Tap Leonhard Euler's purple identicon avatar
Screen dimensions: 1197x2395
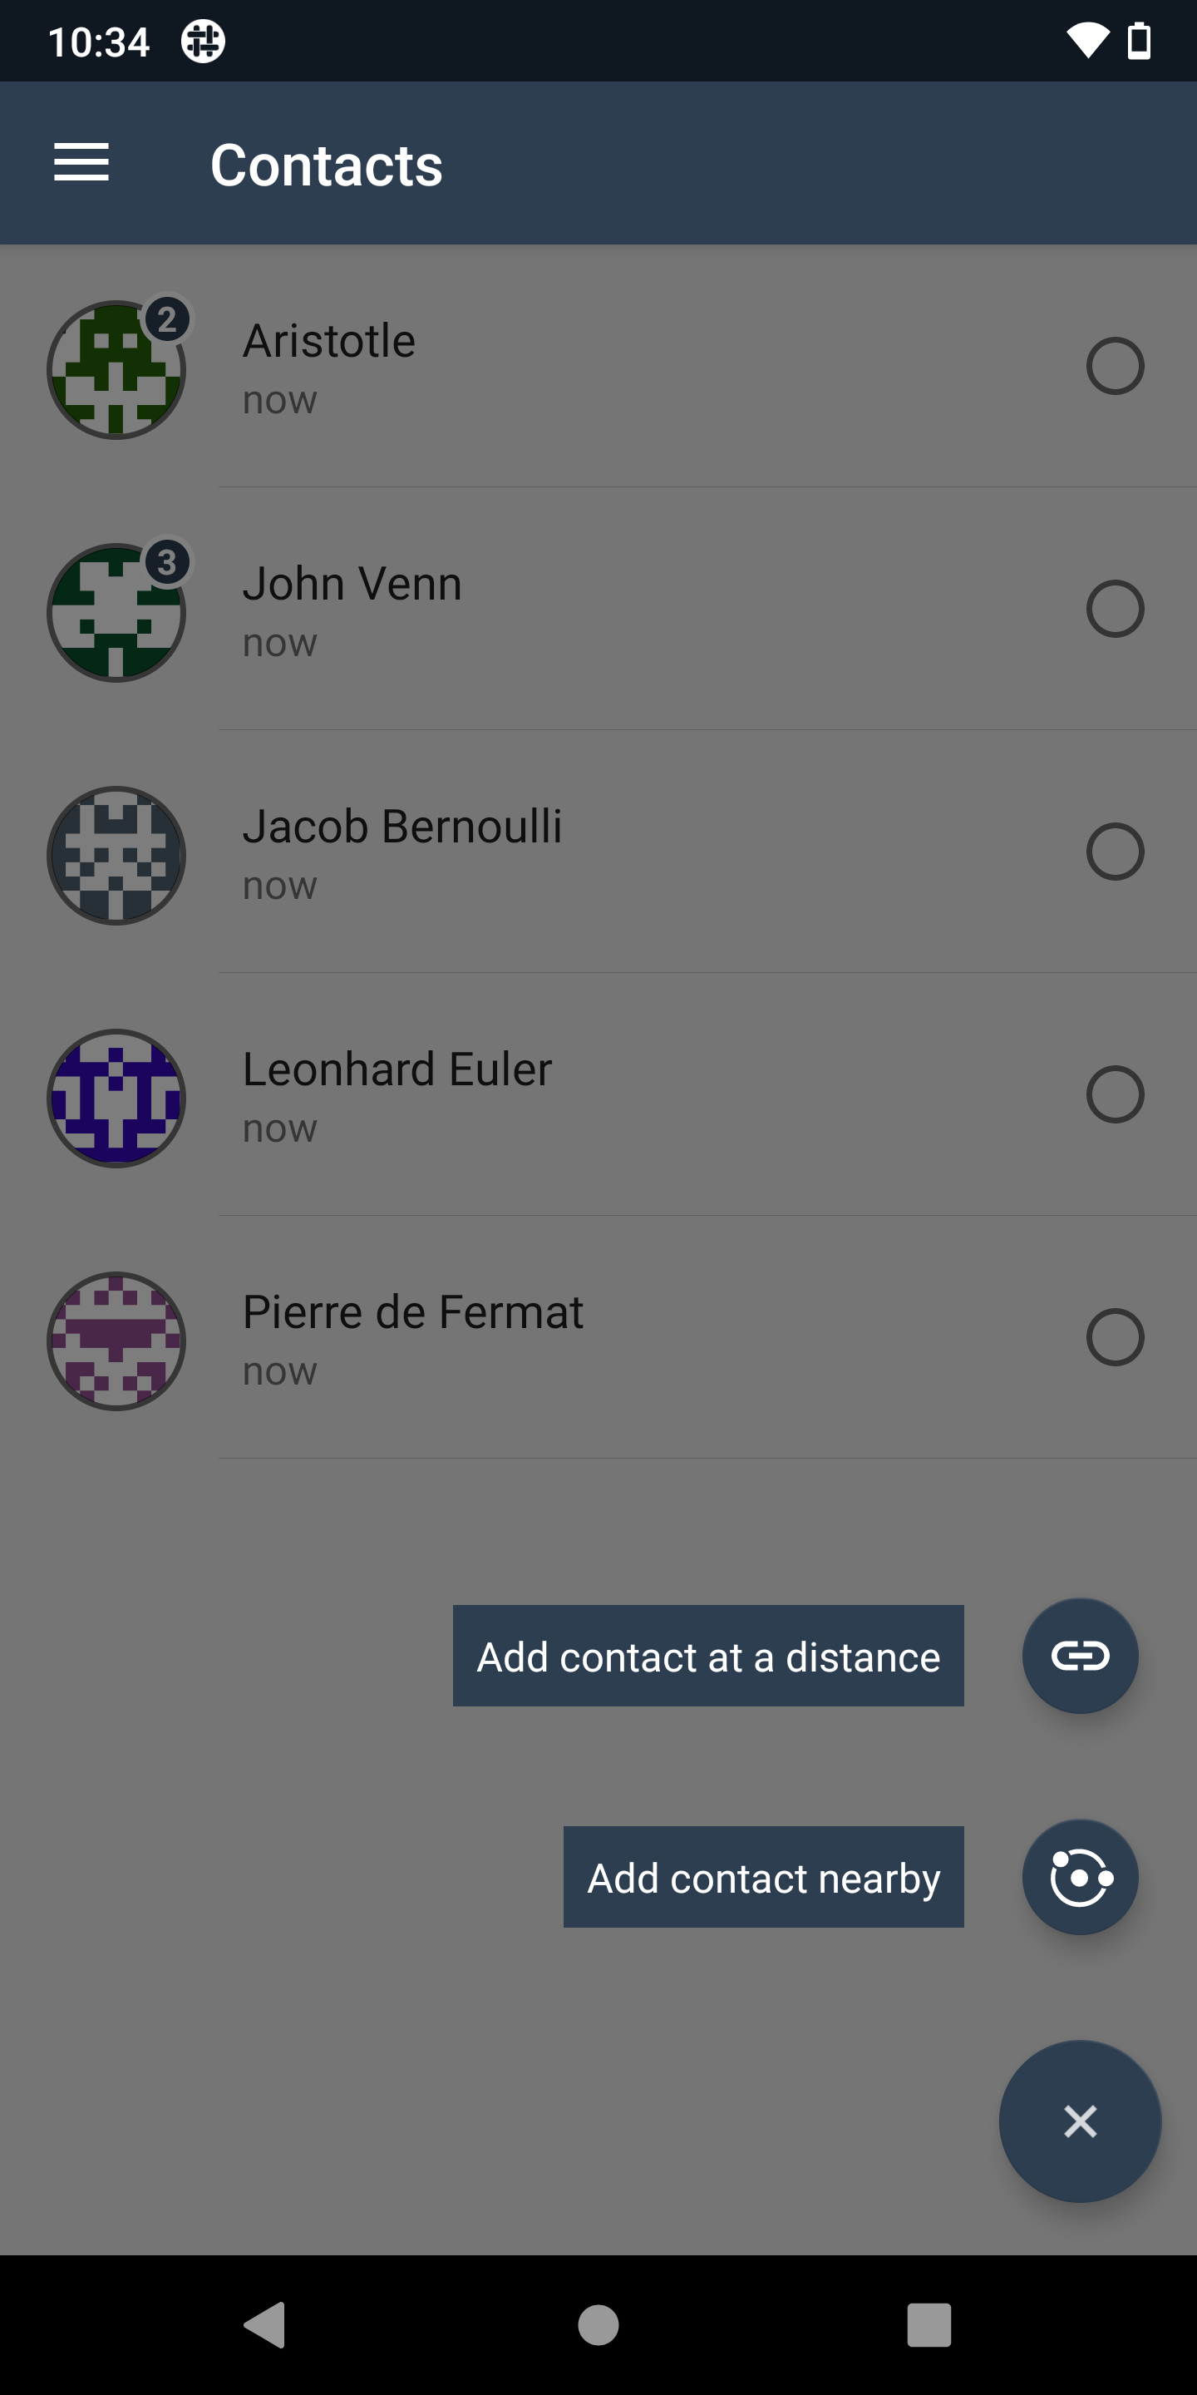point(116,1098)
